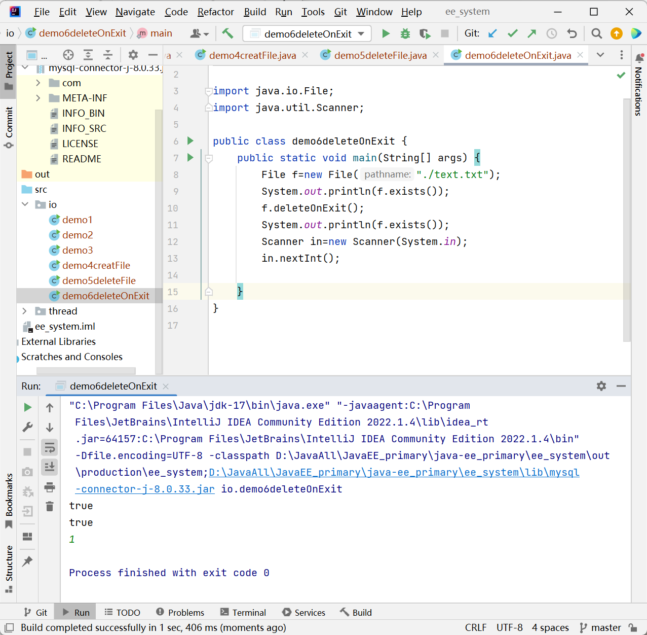This screenshot has height=635, width=647.
Task: Expand the META-INF folder
Action: 38,98
